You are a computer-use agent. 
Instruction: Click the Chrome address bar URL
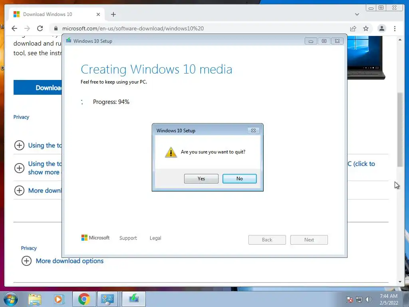[133, 28]
